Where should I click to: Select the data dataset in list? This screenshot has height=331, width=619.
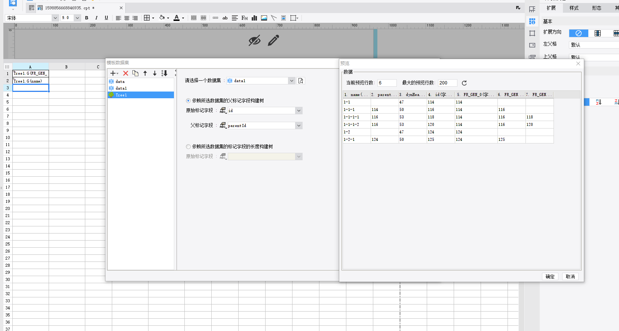point(141,81)
